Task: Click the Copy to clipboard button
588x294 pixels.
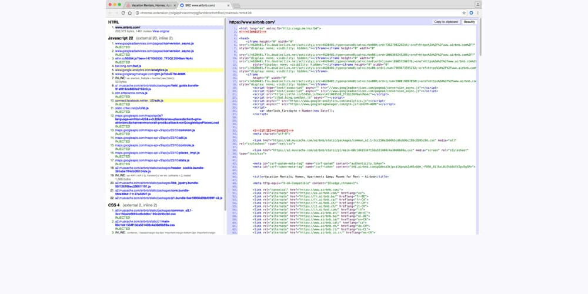Action: point(446,22)
